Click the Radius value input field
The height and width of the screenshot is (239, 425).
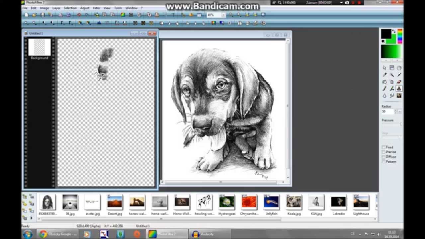tap(388, 112)
